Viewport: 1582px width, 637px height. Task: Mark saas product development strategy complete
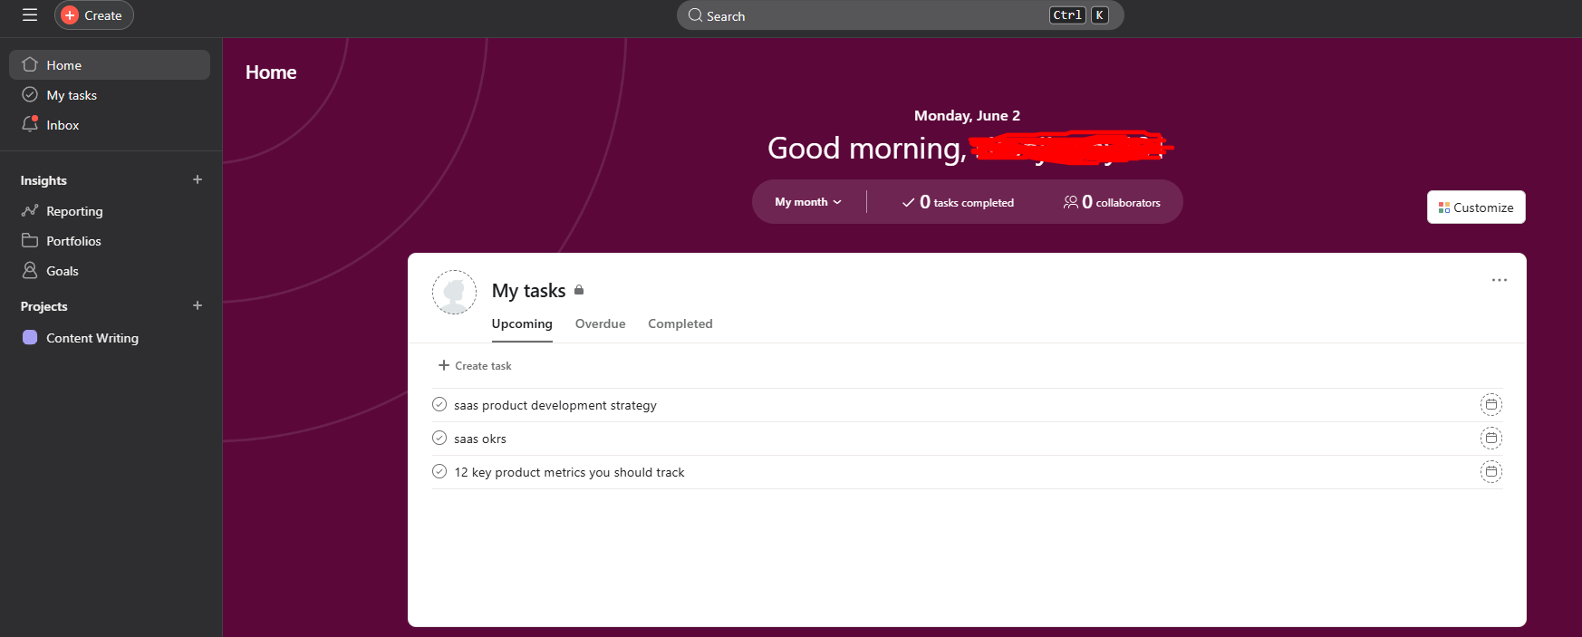pyautogui.click(x=439, y=404)
